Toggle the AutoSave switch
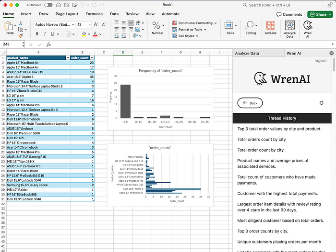The width and height of the screenshot is (336, 252). (48, 5)
